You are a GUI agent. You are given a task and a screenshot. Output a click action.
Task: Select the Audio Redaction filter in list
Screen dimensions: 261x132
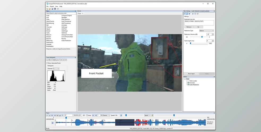point(66,41)
